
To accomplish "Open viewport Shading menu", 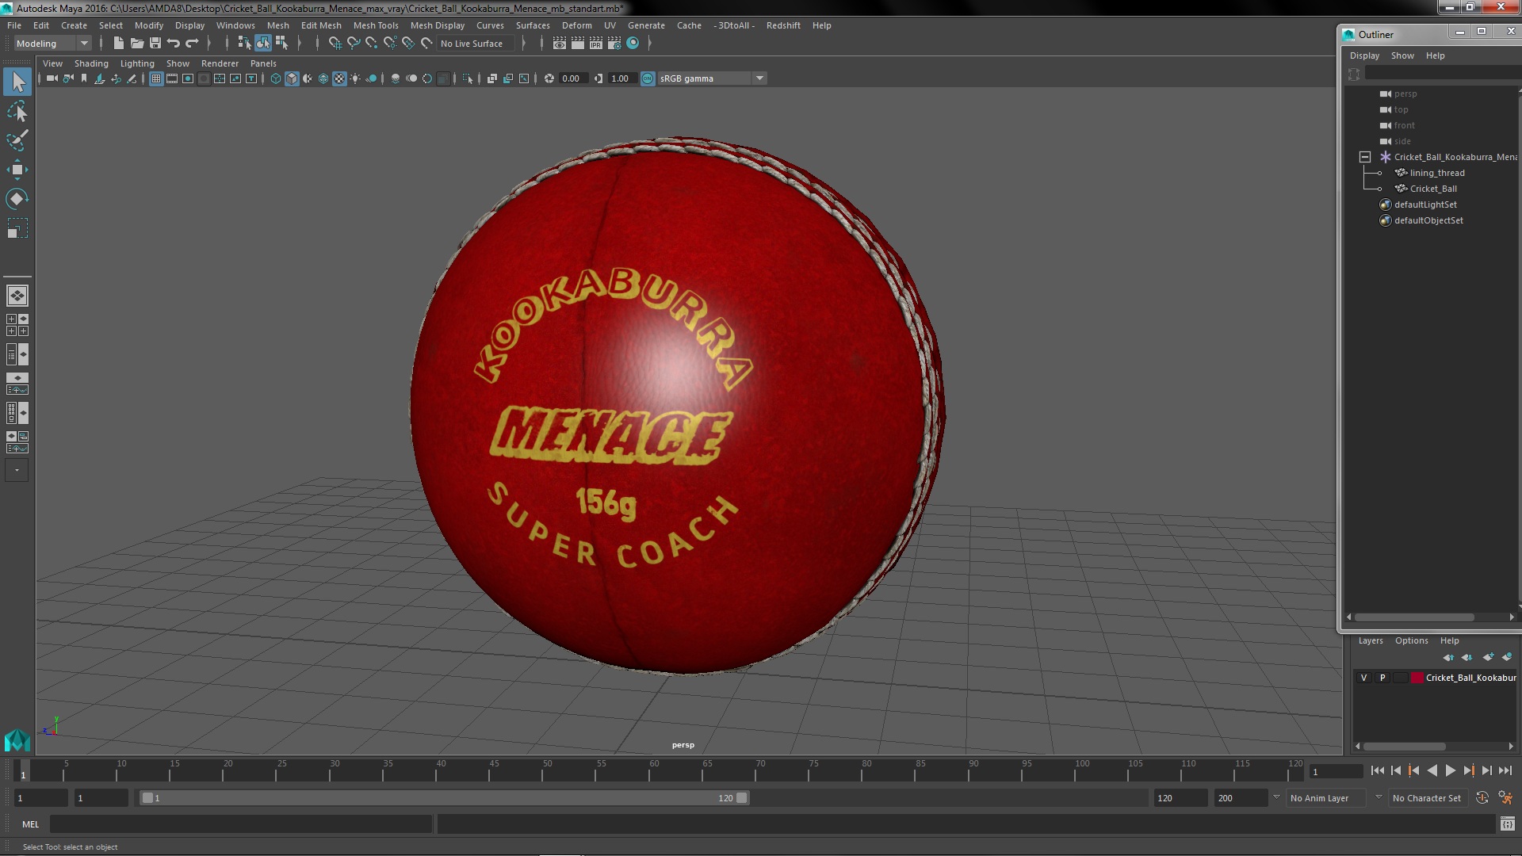I will click(91, 63).
